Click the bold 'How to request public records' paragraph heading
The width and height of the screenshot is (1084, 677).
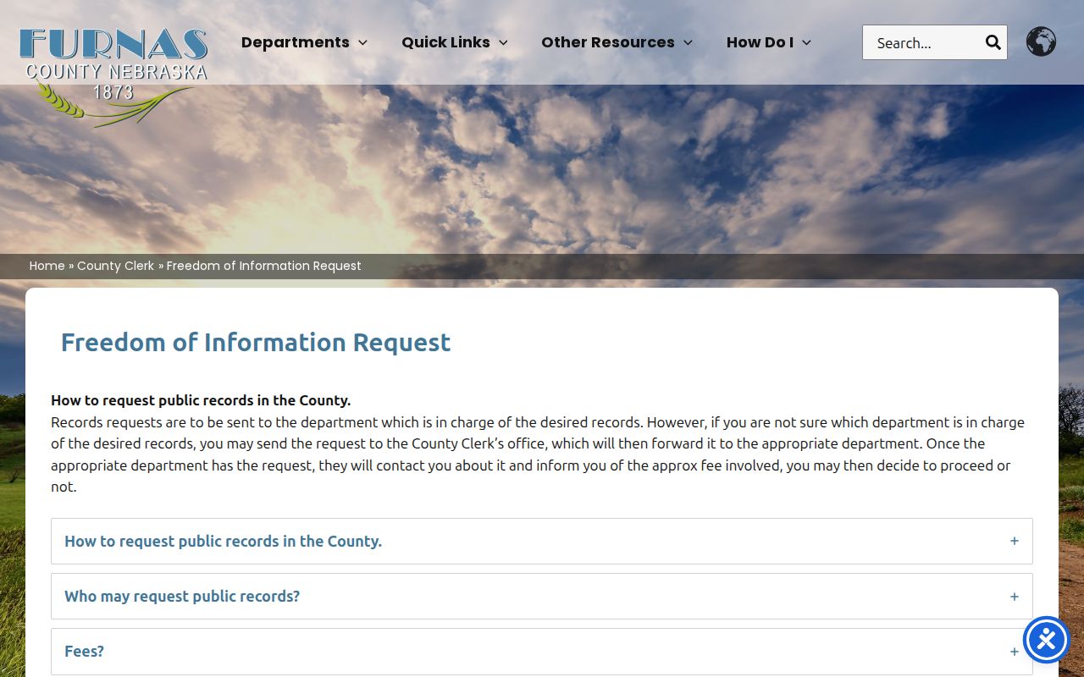click(201, 400)
